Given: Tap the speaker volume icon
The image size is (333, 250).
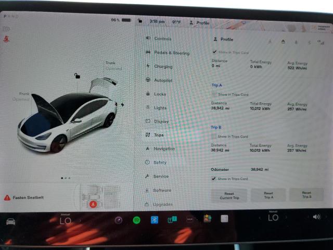Looking at the screenshot, I should click(316, 217).
